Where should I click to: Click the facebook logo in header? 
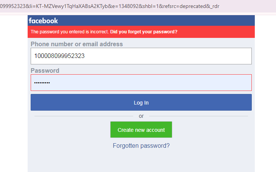tap(43, 21)
